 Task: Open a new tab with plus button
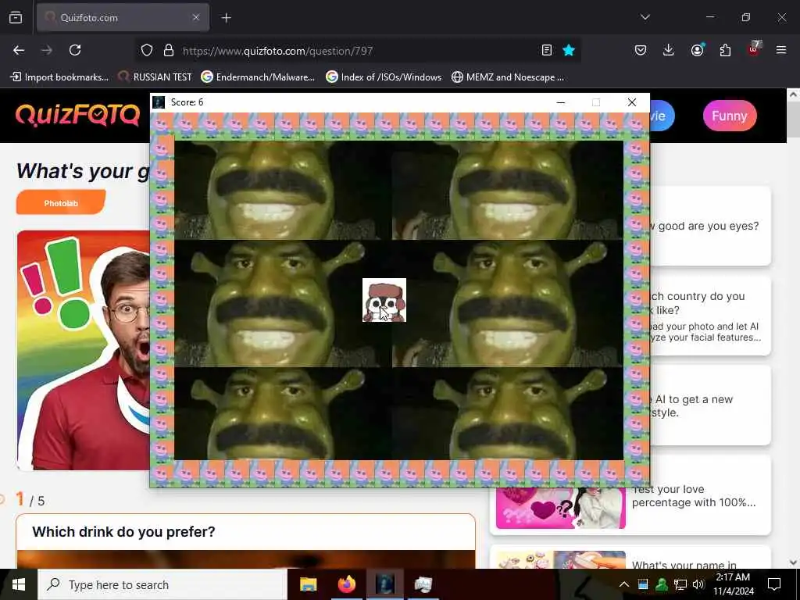pos(226,18)
